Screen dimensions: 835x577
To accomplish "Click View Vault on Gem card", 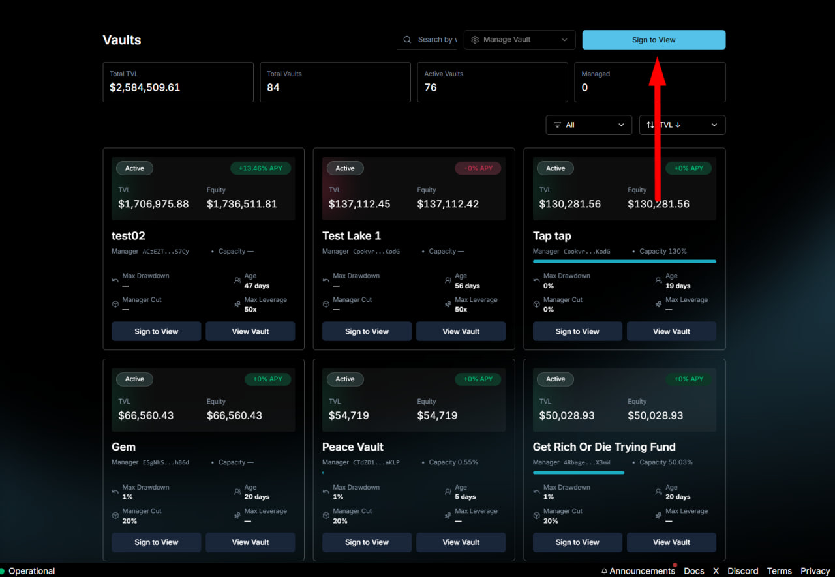I will pos(250,542).
